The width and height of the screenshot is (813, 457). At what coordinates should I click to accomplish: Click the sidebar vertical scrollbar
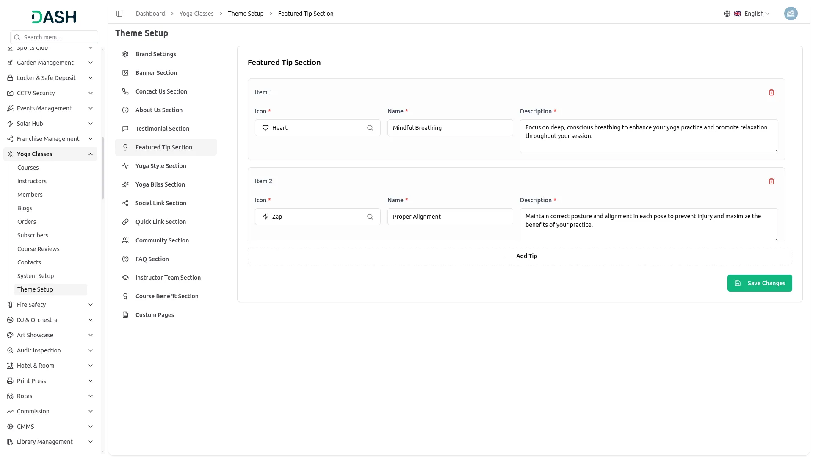(103, 168)
